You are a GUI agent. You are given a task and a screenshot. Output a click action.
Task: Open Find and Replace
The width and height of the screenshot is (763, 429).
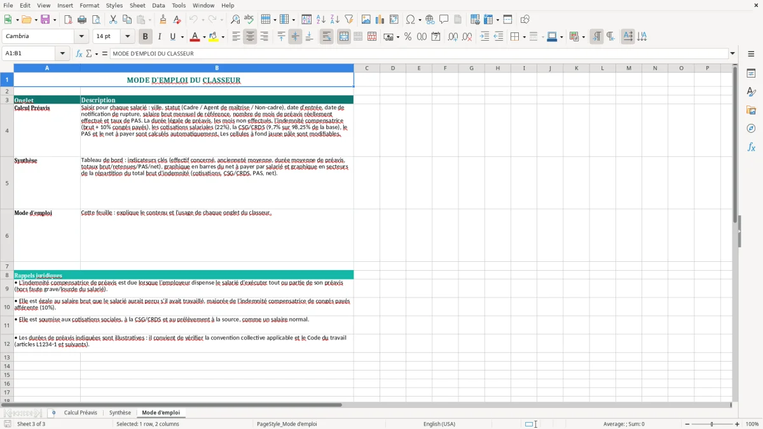[235, 20]
